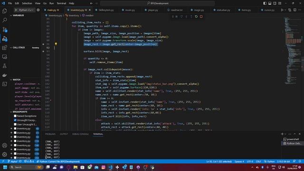Disable Uncaught Exceptions breakpoint
Image resolution: width=304 pixels, height=171 pixels.
[x=15, y=120]
